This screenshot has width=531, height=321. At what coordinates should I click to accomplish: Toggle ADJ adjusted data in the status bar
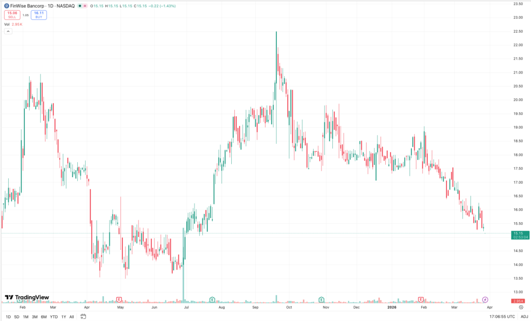(x=525, y=316)
